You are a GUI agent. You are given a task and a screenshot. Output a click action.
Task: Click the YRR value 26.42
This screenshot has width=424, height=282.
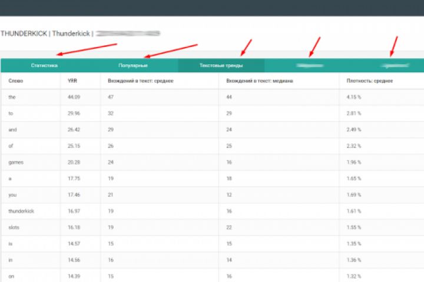[74, 129]
